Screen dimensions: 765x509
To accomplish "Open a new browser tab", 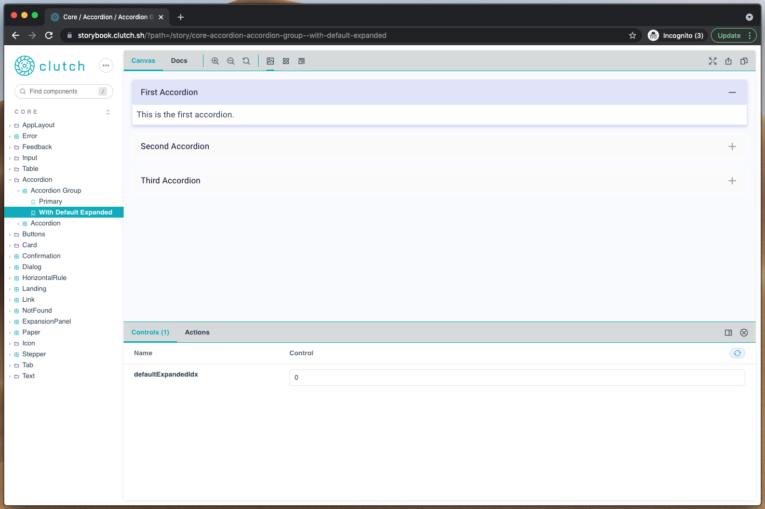I will coord(181,17).
